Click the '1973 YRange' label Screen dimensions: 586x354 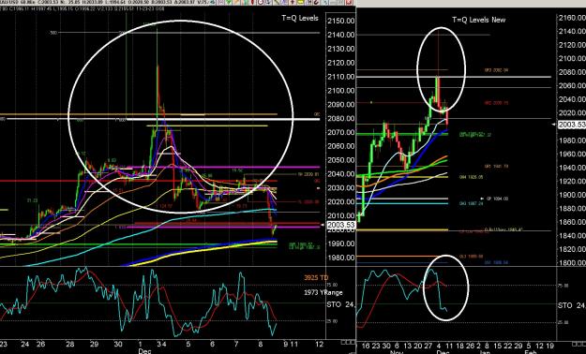323,292
